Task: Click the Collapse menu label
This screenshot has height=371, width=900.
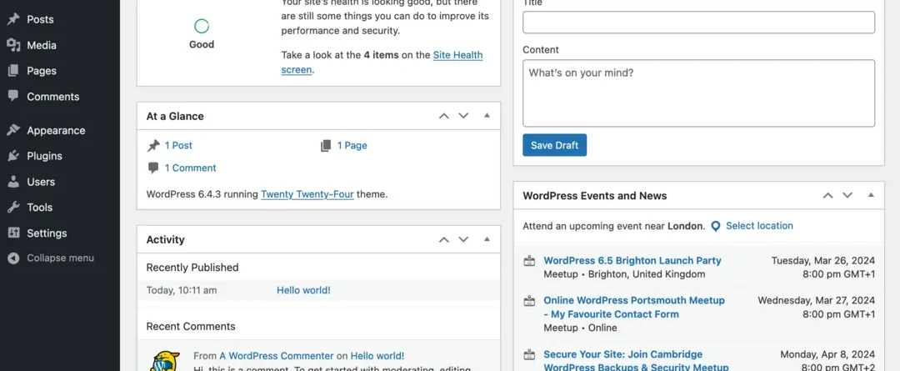Action: 60,258
